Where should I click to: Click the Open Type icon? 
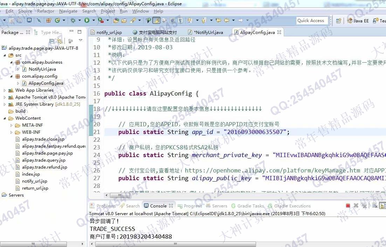tap(116, 20)
